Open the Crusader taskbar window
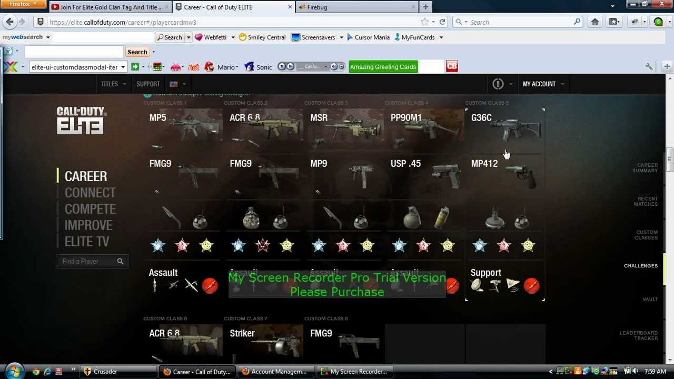The image size is (674, 379). point(118,372)
